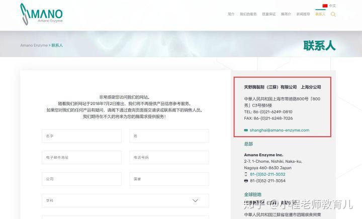This screenshot has width=362, height=219.
Task: Click the 学科 dropdown chevron arrow
Action: click(195, 200)
